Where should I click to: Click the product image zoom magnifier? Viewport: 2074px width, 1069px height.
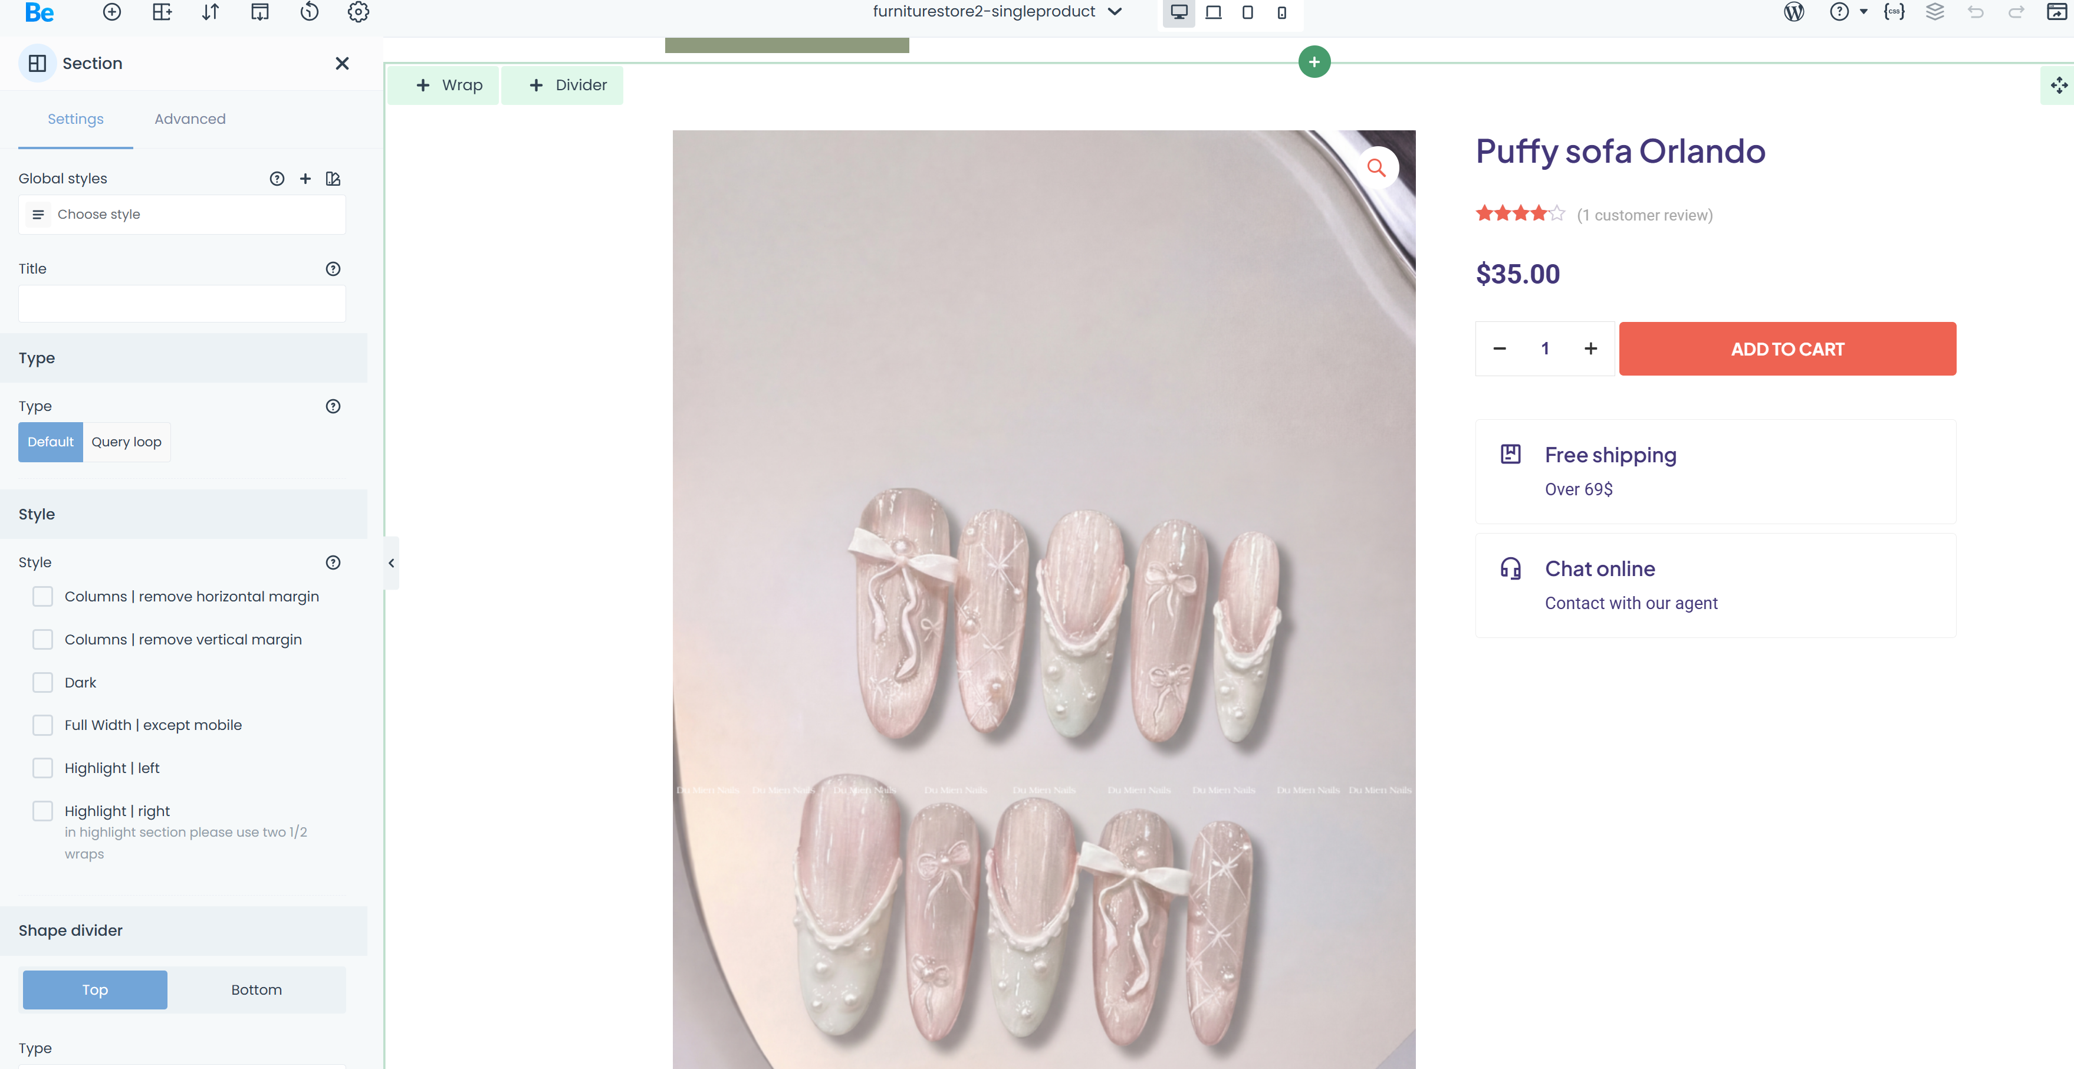pyautogui.click(x=1376, y=167)
